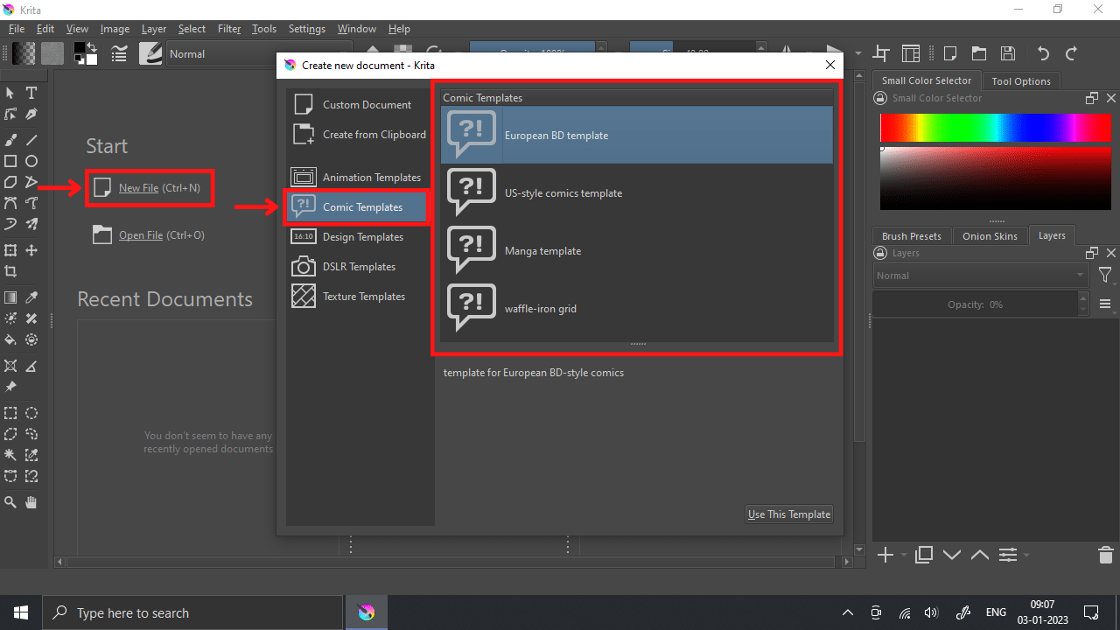Screen dimensions: 1120x630
Task: Select the Pan hand tool
Action: point(31,502)
